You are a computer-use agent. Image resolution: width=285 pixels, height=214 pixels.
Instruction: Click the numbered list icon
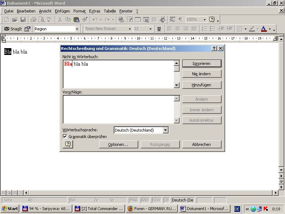[x=204, y=29]
